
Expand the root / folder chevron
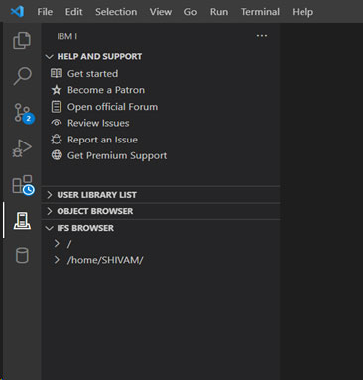pyautogui.click(x=57, y=243)
